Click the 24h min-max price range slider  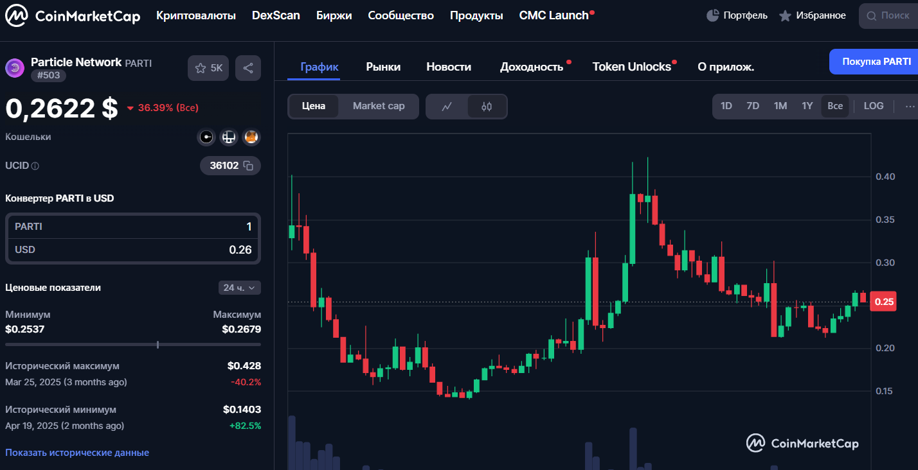(133, 345)
